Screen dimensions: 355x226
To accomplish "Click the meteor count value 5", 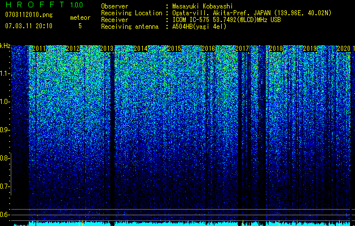I will (x=80, y=26).
